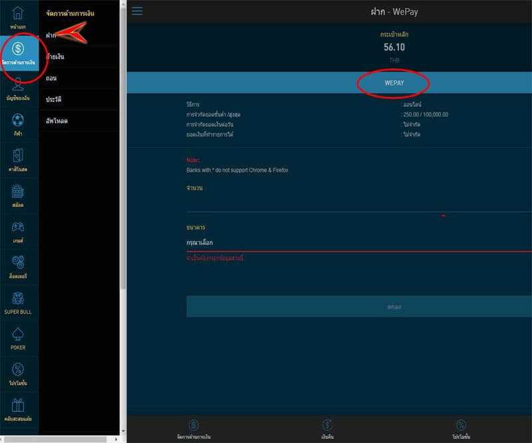Open the slots (สล็อต) icon in sidebar
The image size is (532, 443).
pyautogui.click(x=18, y=191)
